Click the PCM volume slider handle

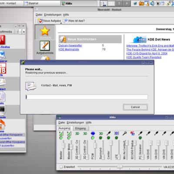coord(95,145)
